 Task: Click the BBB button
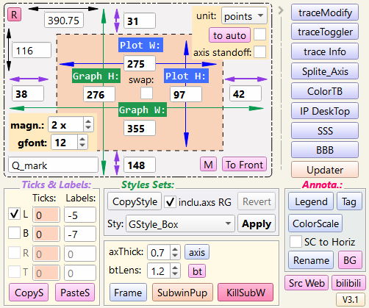click(x=325, y=150)
